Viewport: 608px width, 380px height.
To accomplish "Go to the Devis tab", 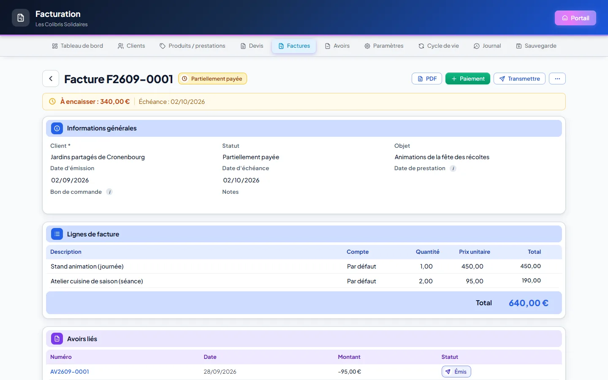I will [x=252, y=46].
